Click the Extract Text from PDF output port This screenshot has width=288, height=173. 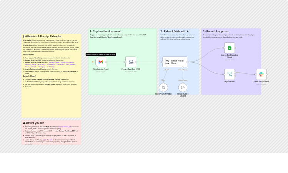(136, 62)
